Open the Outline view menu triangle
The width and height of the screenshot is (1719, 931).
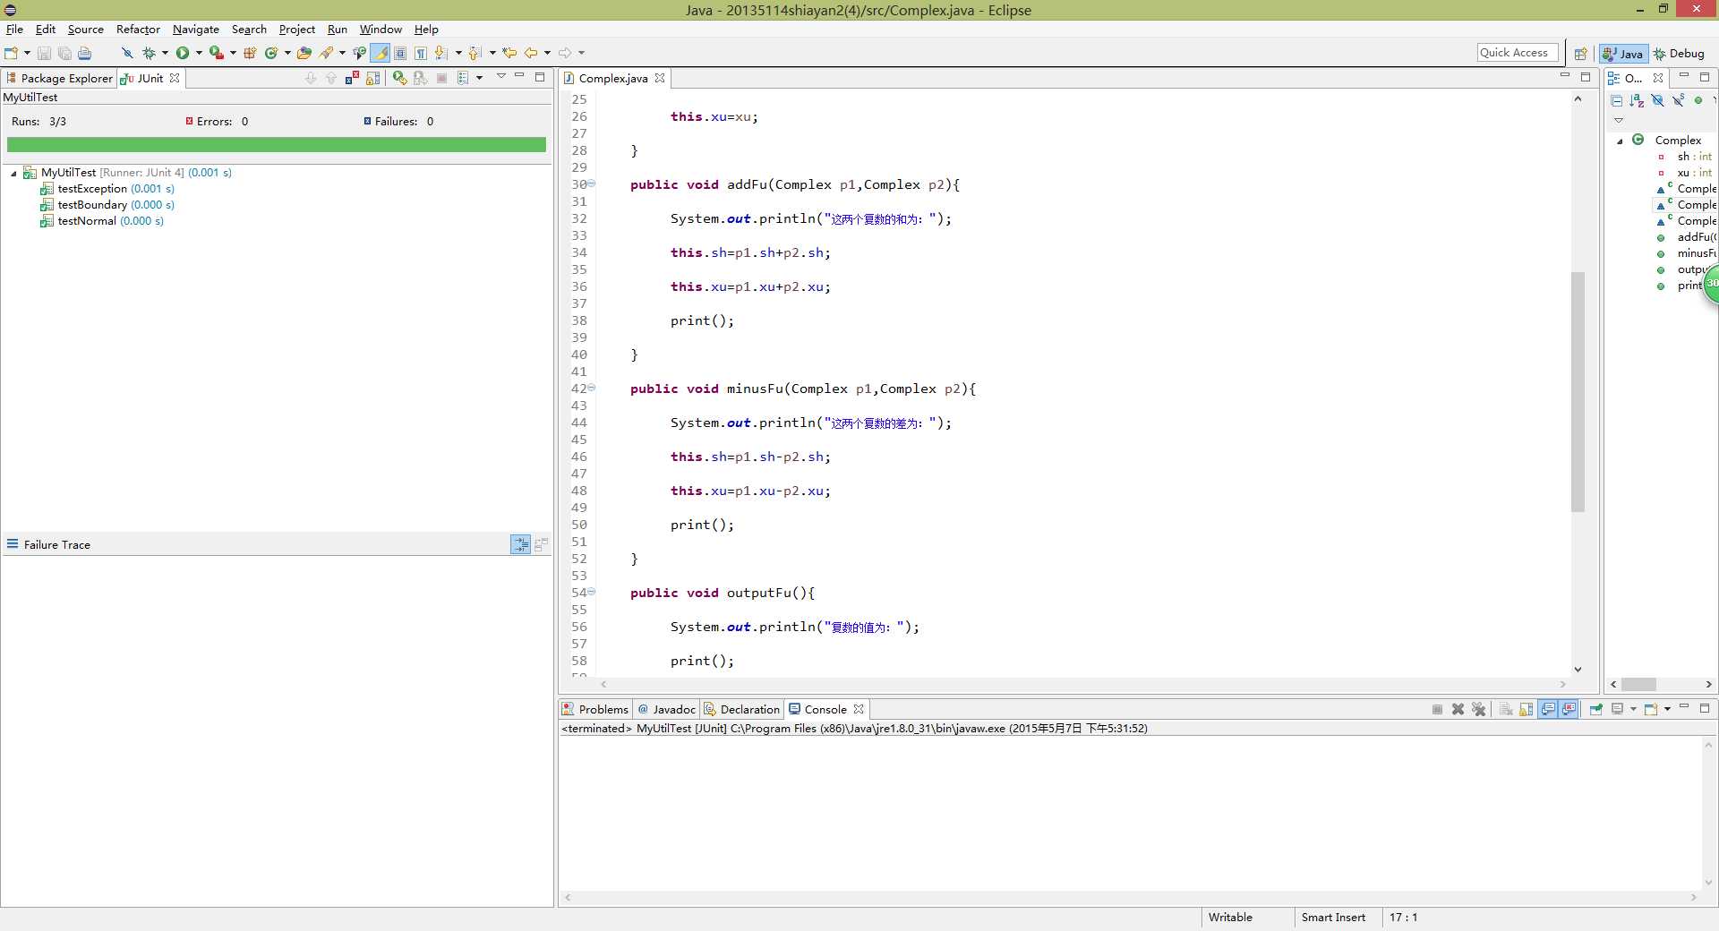coord(1618,120)
